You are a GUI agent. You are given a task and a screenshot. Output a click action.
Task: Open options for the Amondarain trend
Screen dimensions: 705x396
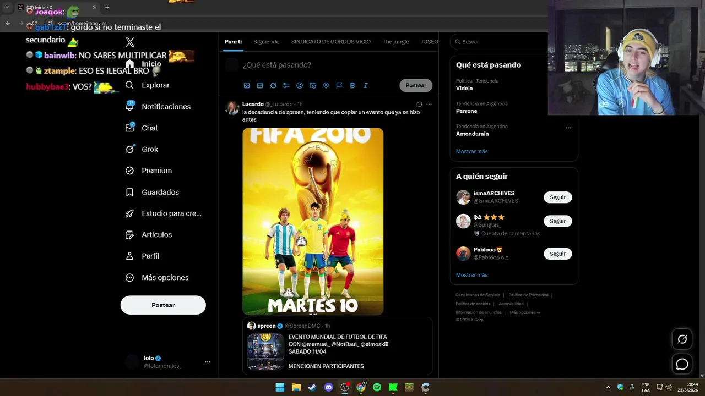point(568,128)
